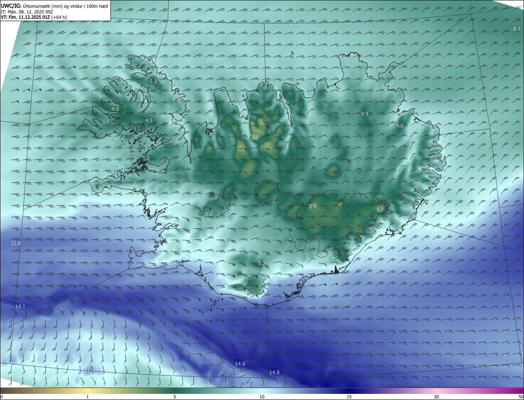Viewport: 524px width, 400px height.
Task: Click the '3.7' value label
Action: click(380, 209)
